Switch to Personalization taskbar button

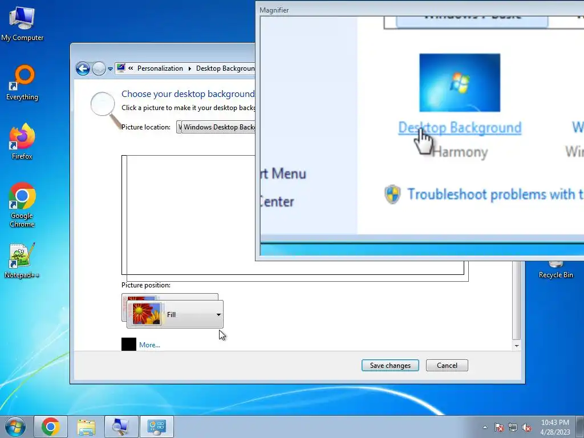pyautogui.click(x=156, y=427)
